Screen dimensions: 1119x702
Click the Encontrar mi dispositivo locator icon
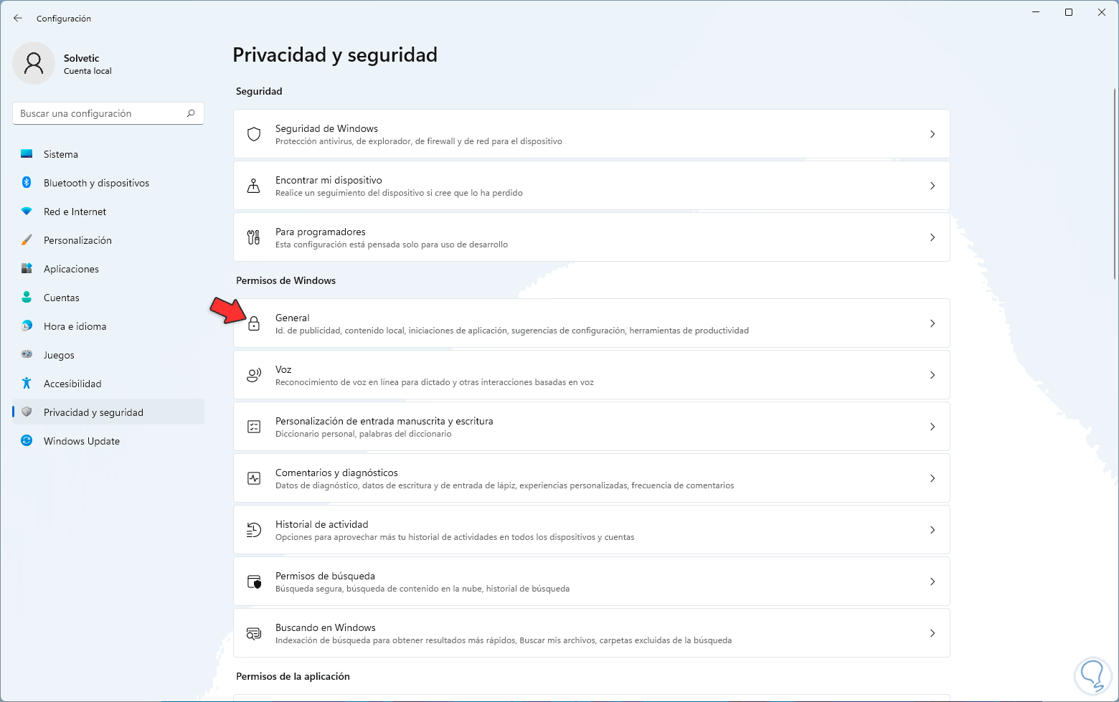tap(254, 186)
